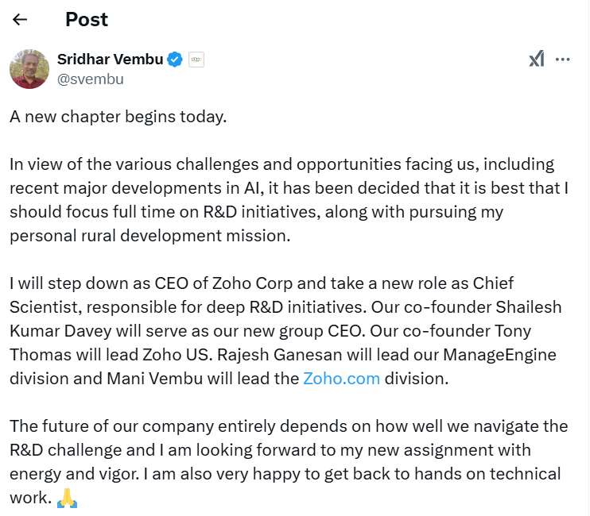This screenshot has height=516, width=590.
Task: Click the name 'Shailesh' in the post
Action: click(528, 307)
